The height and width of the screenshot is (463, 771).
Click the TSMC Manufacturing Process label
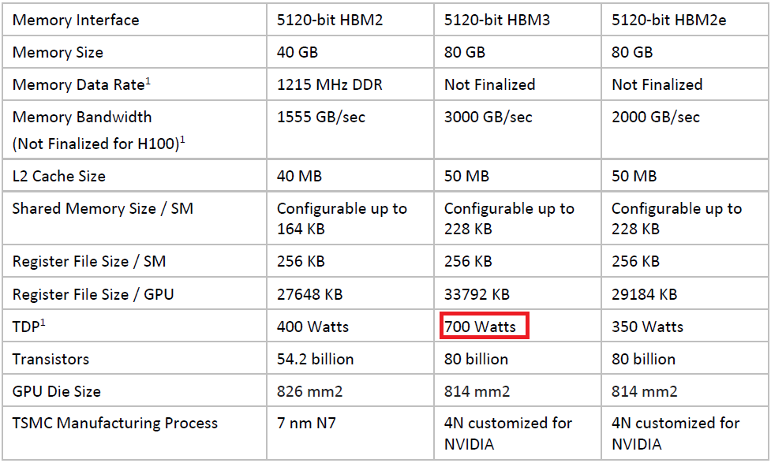coord(115,423)
